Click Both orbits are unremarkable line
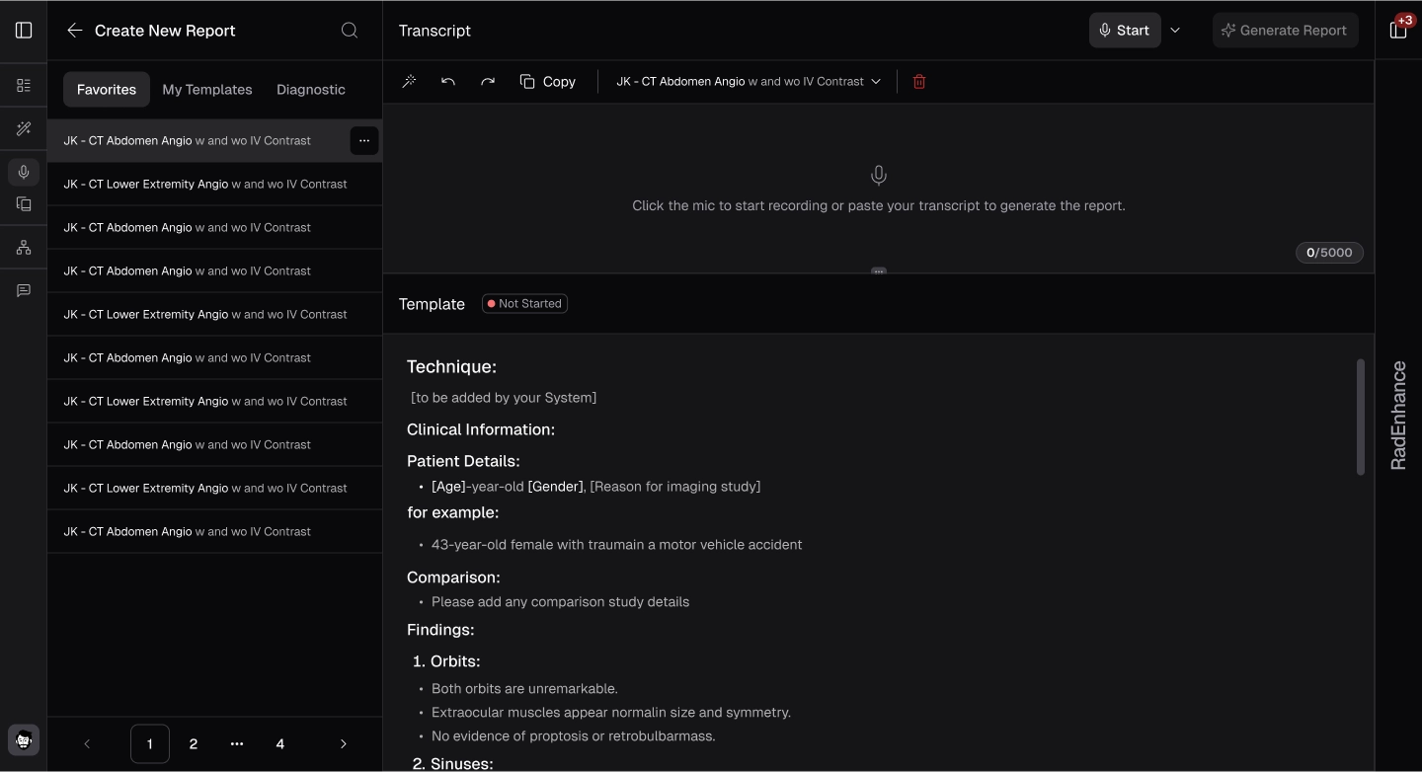1422x772 pixels. click(x=524, y=689)
